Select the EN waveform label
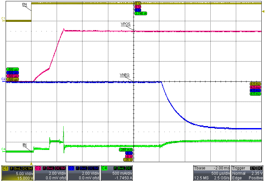The width and height of the screenshot is (265, 181). click(25, 5)
